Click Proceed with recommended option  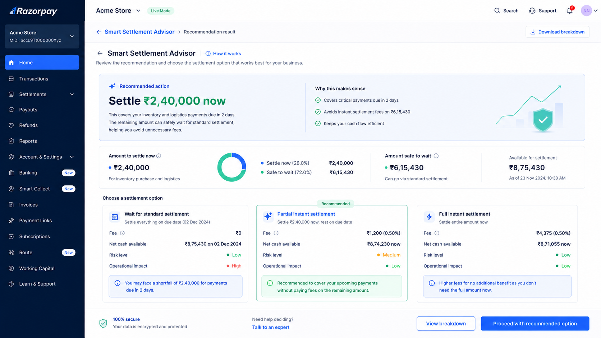[535, 324]
